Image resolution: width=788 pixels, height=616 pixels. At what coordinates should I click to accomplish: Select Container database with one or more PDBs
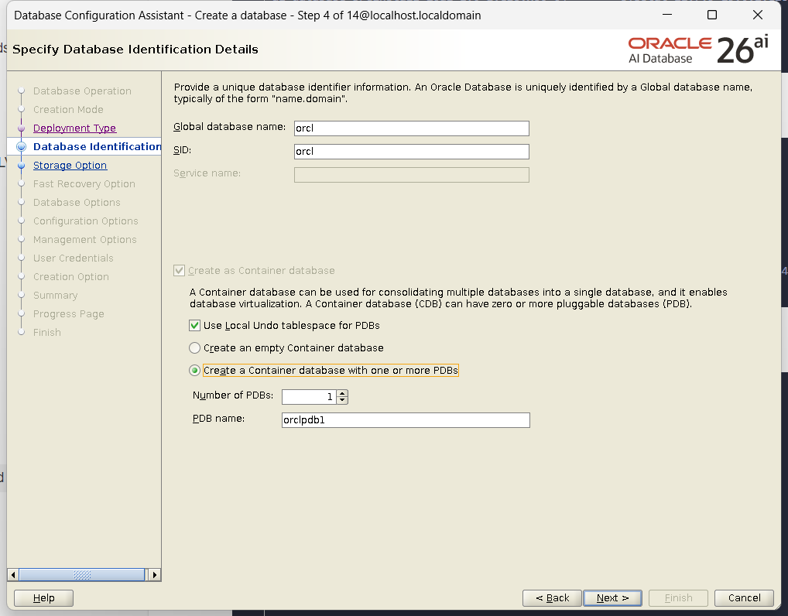pos(194,371)
